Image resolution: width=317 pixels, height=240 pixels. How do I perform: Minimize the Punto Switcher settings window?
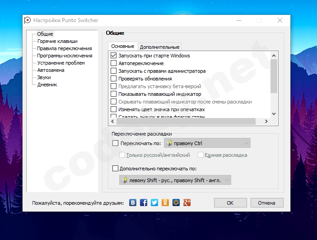point(239,20)
